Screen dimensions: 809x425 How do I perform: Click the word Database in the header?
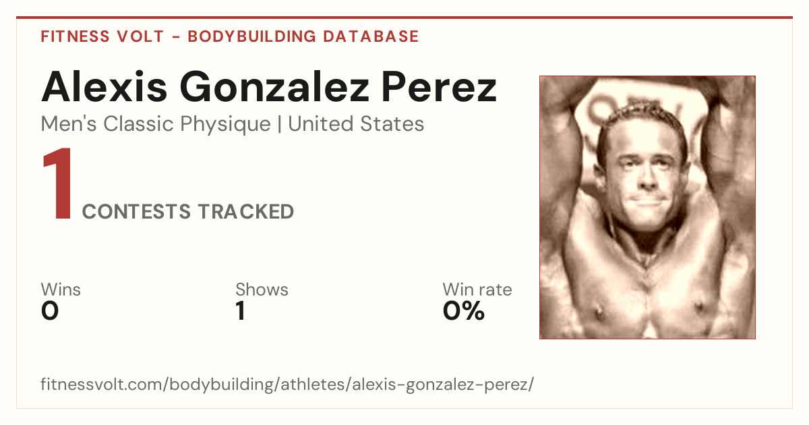pos(371,36)
